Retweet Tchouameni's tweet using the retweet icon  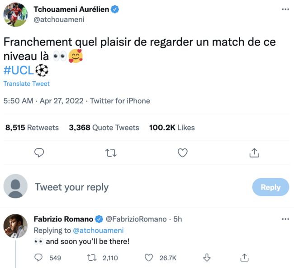click(x=110, y=153)
